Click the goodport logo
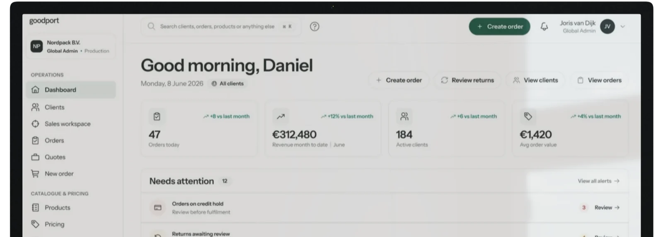This screenshot has height=237, width=663. pos(44,21)
